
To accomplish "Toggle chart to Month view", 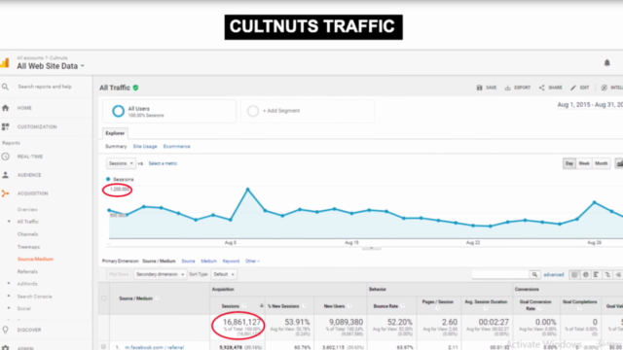I will click(x=602, y=163).
